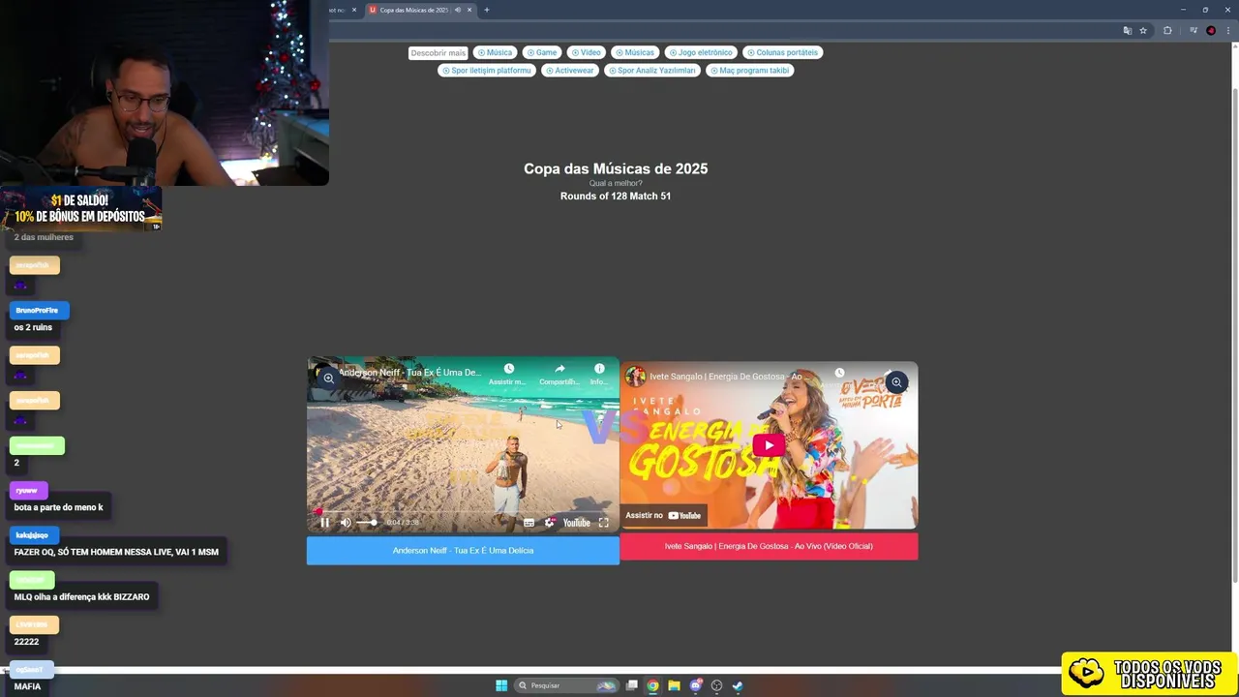The height and width of the screenshot is (697, 1239).
Task: Open the Windows Start menu
Action: 501,685
